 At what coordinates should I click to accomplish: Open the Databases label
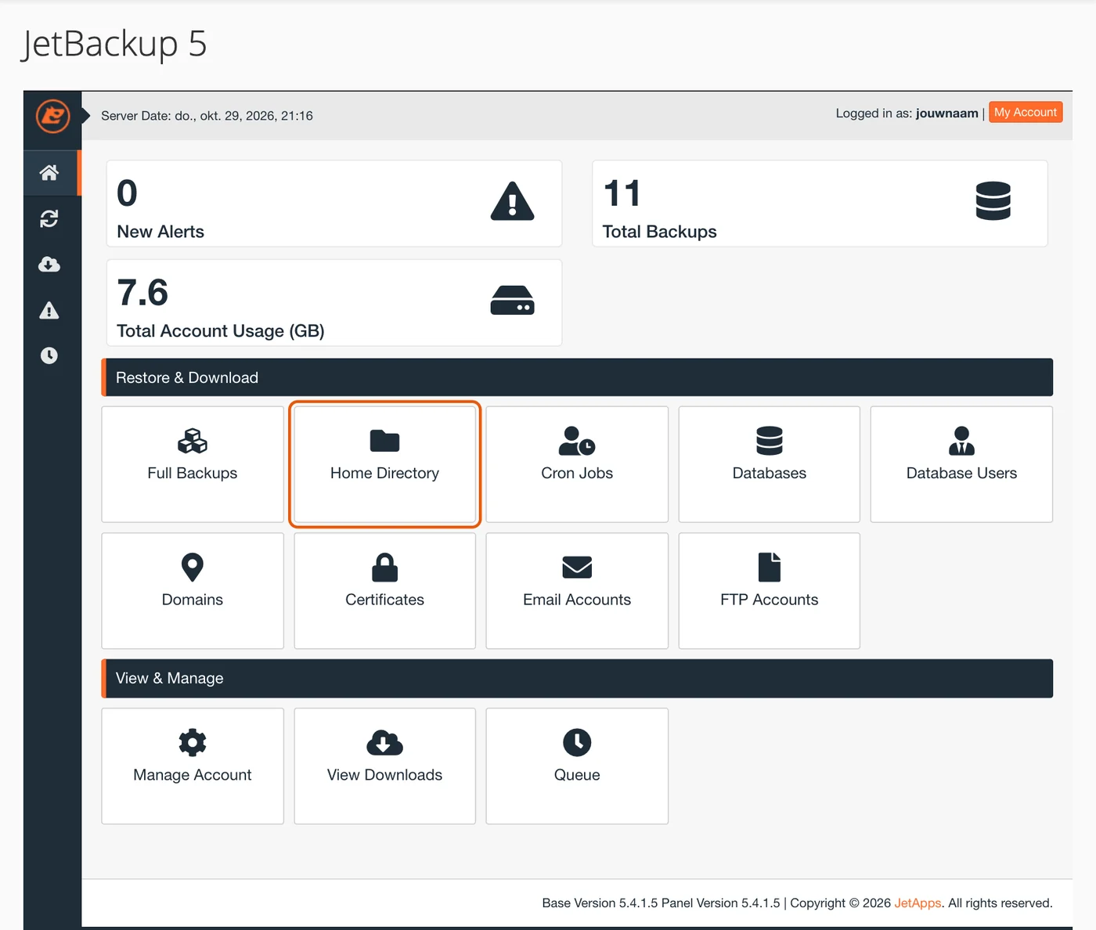(770, 474)
